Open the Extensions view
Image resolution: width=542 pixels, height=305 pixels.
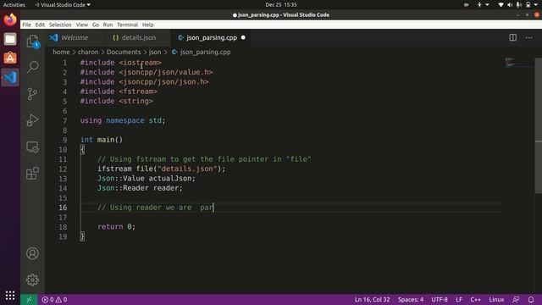(32, 173)
